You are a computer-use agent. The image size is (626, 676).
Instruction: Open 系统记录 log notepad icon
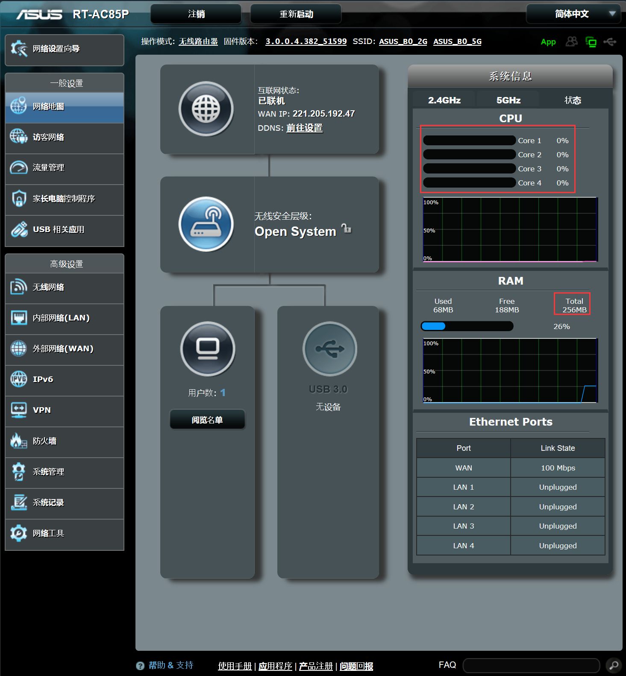pos(18,502)
